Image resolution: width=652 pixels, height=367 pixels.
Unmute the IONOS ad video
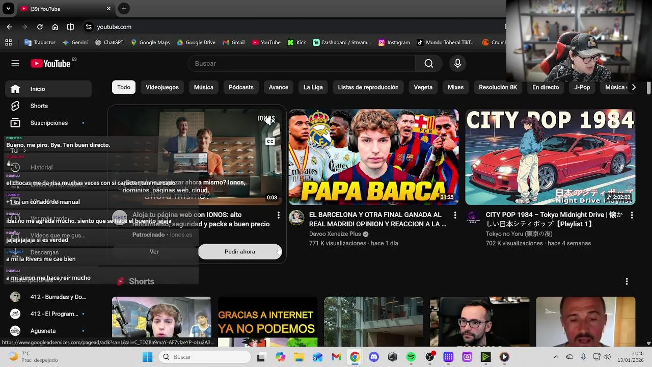coord(270,121)
